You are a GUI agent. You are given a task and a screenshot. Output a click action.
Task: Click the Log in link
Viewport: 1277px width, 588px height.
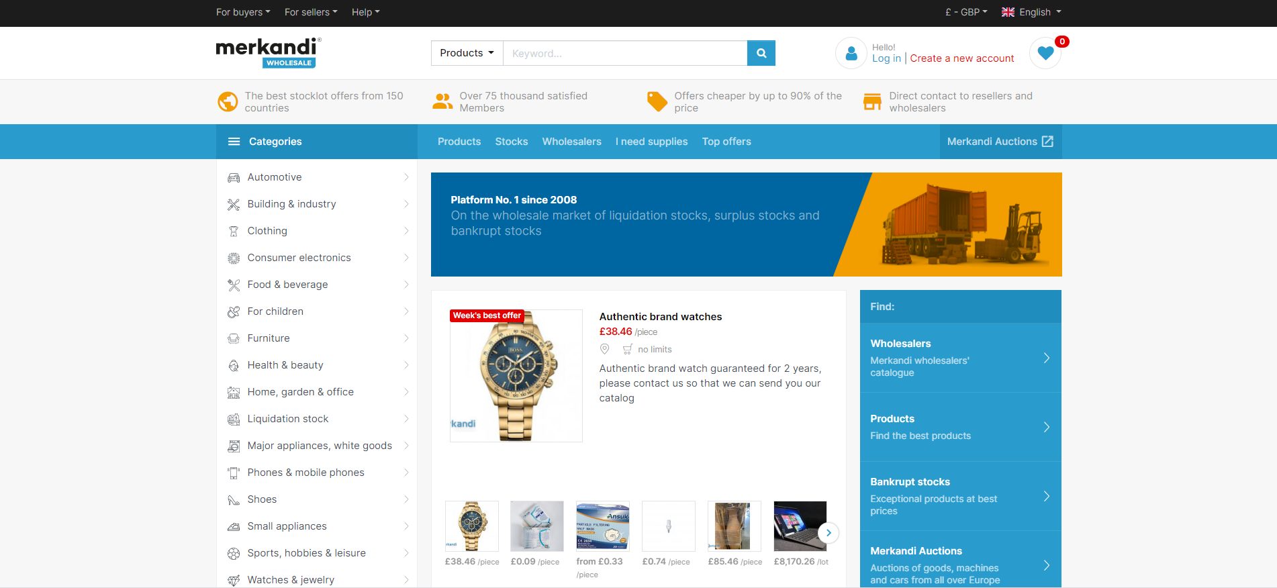tap(886, 58)
